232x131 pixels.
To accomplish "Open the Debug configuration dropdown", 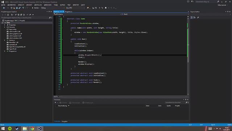I will (53, 8).
